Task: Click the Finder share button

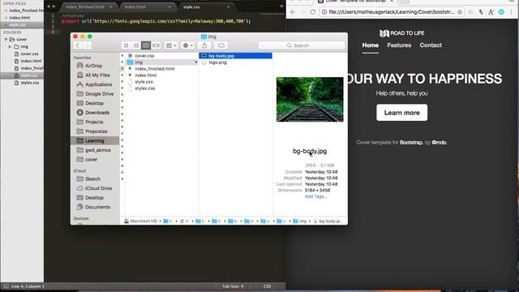Action: coord(204,45)
